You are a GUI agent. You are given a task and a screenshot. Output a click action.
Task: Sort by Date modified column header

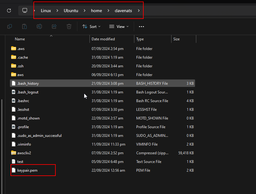[103, 39]
